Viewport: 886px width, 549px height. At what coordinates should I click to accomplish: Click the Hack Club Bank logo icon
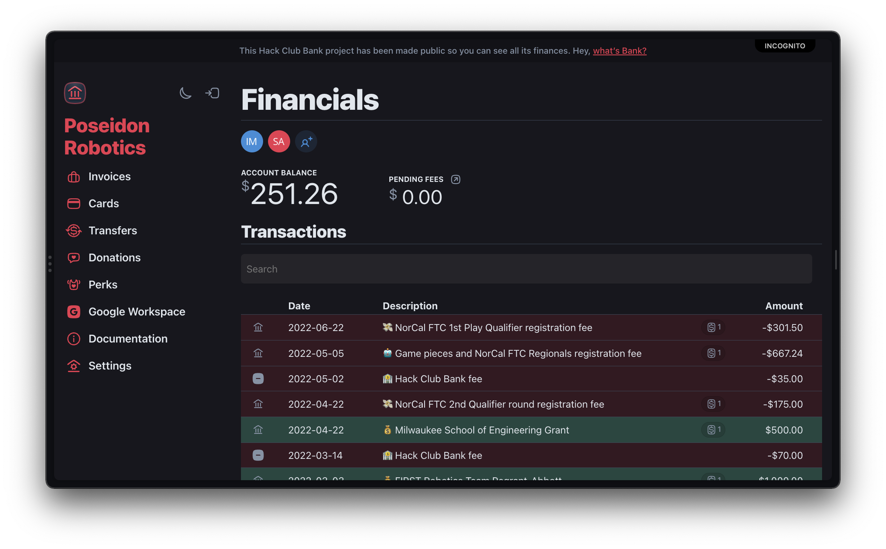click(75, 93)
